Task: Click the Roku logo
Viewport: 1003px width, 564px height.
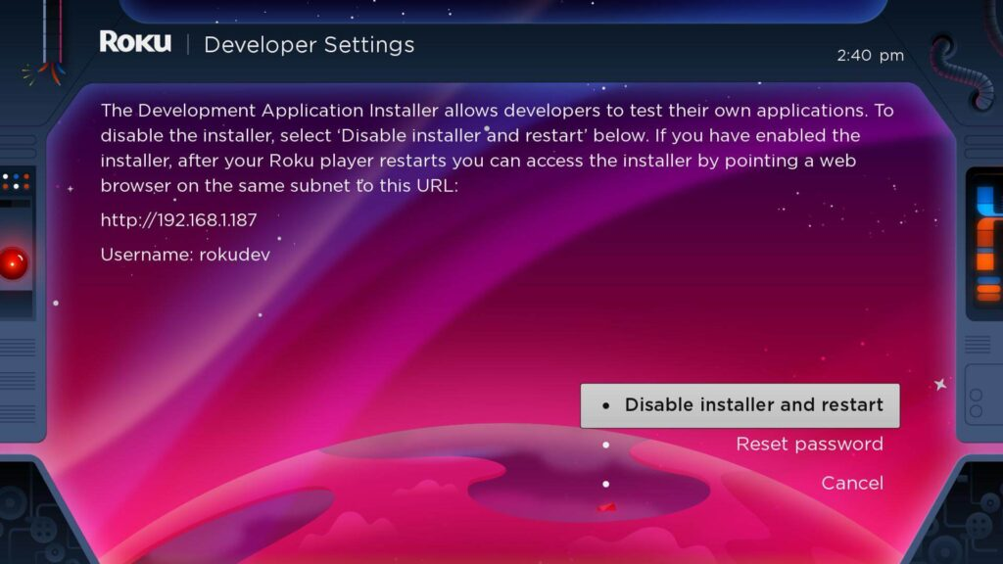Action: (132, 43)
